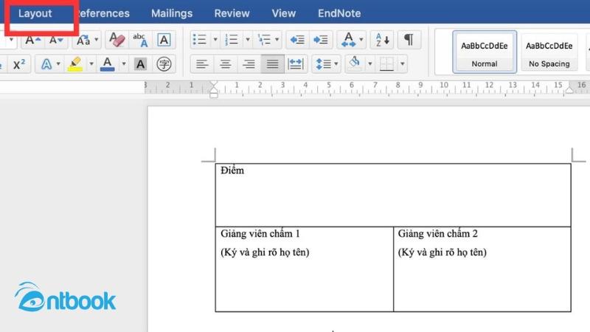Screen dimensions: 590x332
Task: Apply numbered list
Action: [x=232, y=40]
